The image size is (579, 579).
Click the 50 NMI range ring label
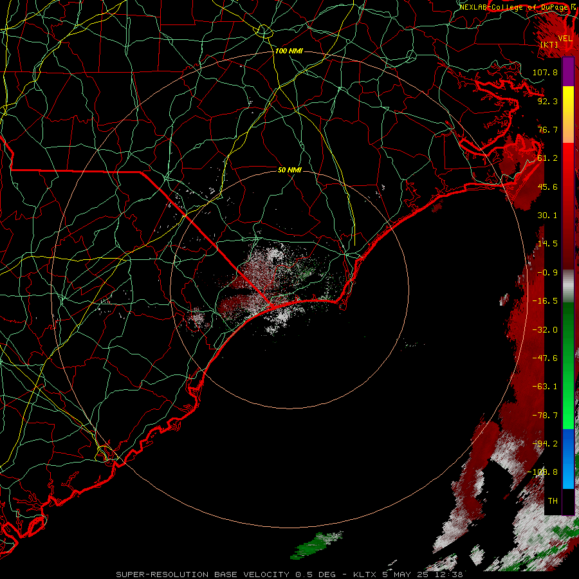click(289, 170)
